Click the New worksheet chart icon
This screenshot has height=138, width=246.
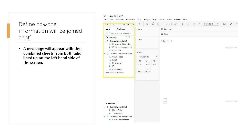tap(147, 24)
